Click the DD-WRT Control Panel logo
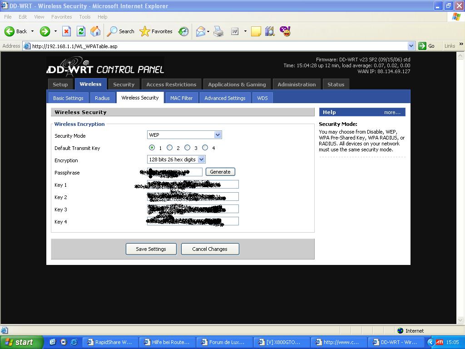The image size is (465, 349). (x=105, y=67)
